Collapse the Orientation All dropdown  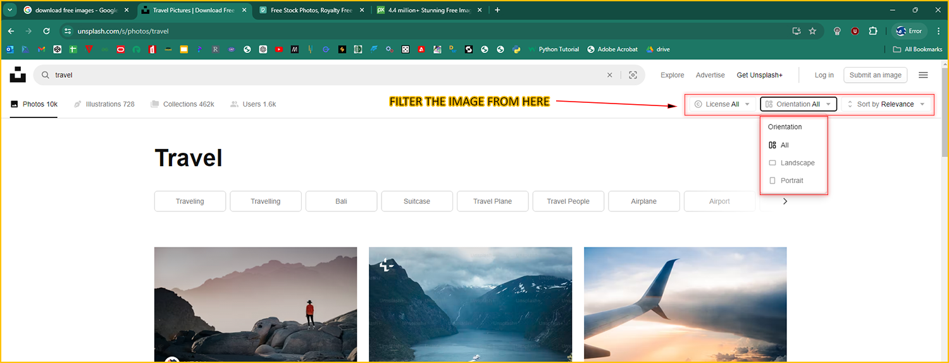coord(798,104)
